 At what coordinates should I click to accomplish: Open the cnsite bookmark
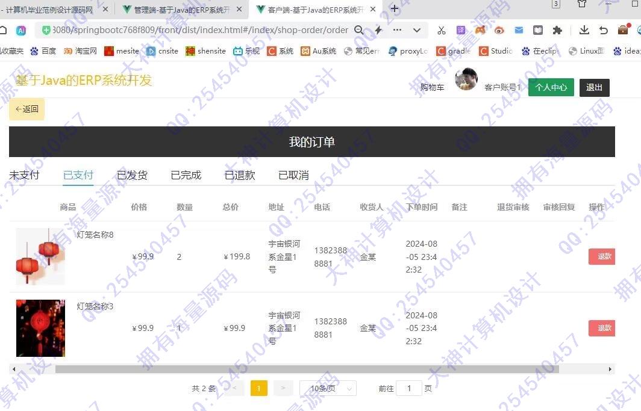point(163,51)
